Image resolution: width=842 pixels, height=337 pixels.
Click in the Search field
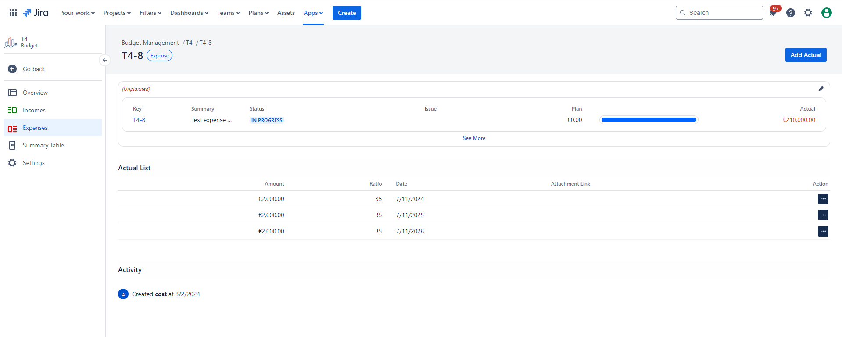point(720,13)
